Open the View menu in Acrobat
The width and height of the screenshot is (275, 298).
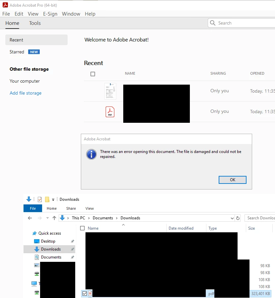point(33,14)
